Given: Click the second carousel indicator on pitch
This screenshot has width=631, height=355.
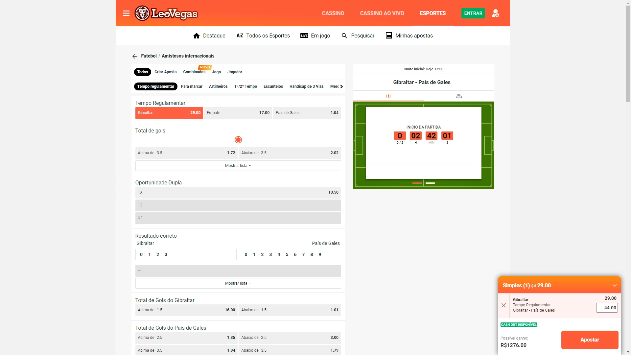Looking at the screenshot, I should click(x=430, y=183).
